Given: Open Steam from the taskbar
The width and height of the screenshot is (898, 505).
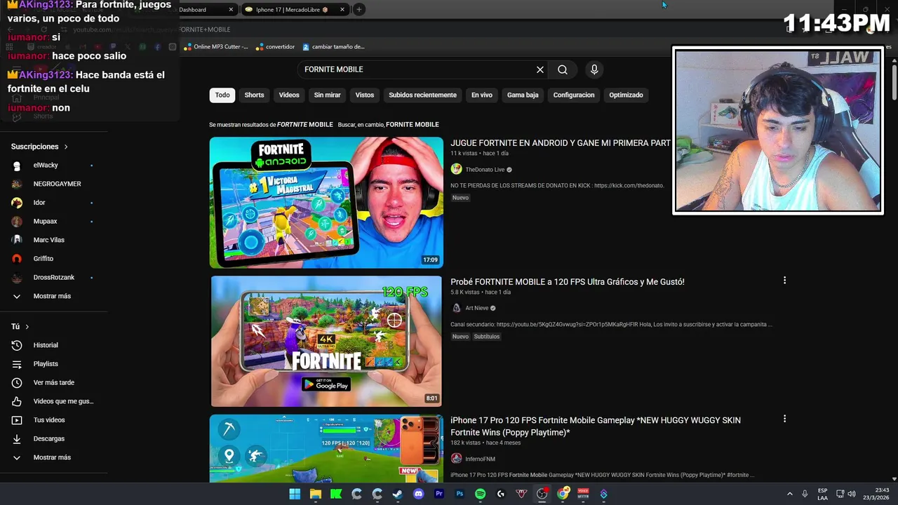Looking at the screenshot, I should click(398, 494).
